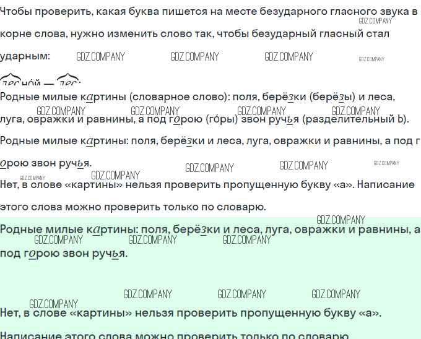Click the GDZ.COMPANY watermark right after "ударным:"
Viewport: 421px width, 339px height.
[100, 57]
